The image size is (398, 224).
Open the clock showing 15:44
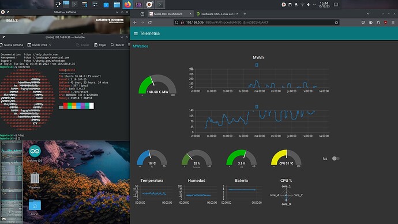(324, 5)
